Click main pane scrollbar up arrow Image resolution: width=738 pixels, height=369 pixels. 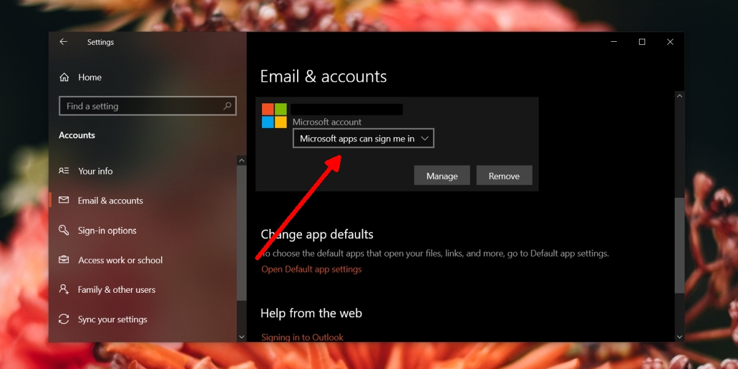(680, 96)
